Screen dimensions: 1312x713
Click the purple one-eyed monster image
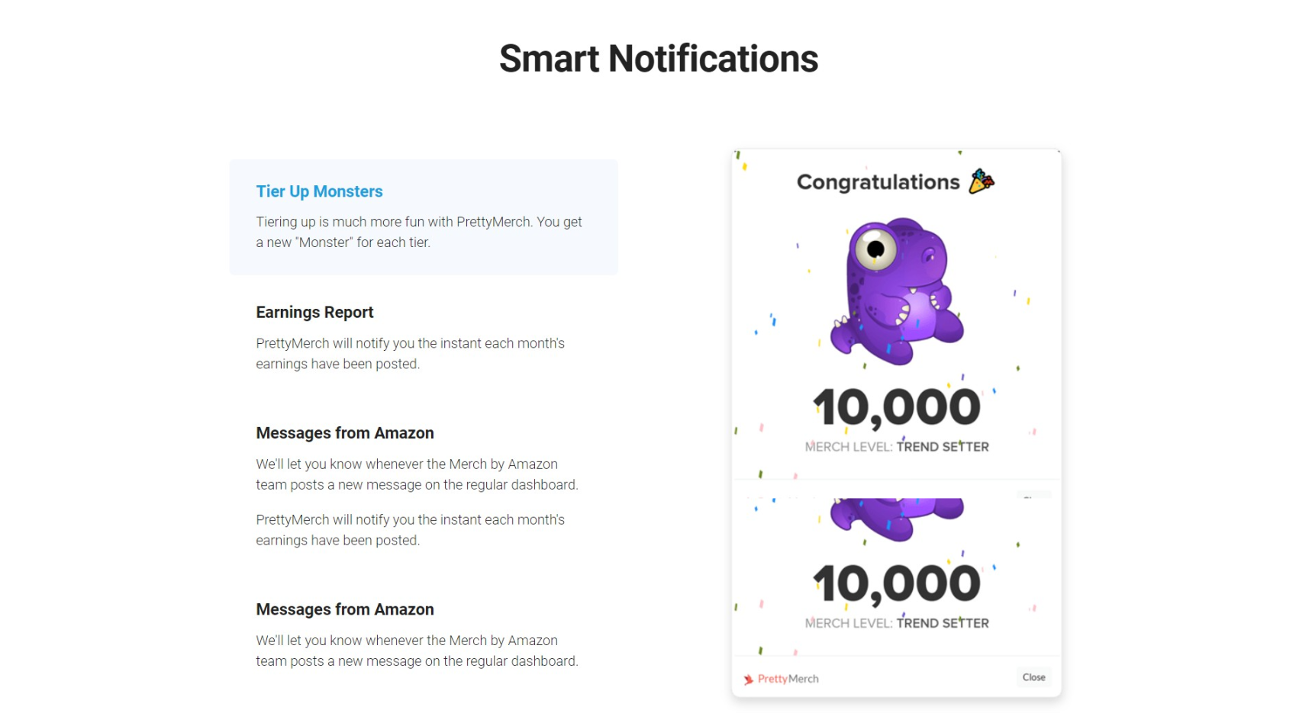(x=897, y=291)
